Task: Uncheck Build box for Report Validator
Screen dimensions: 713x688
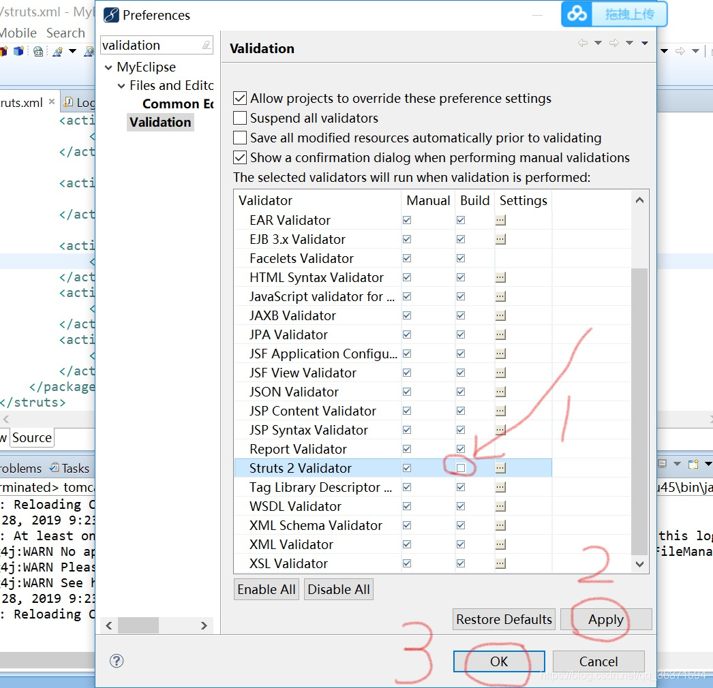Action: [461, 449]
